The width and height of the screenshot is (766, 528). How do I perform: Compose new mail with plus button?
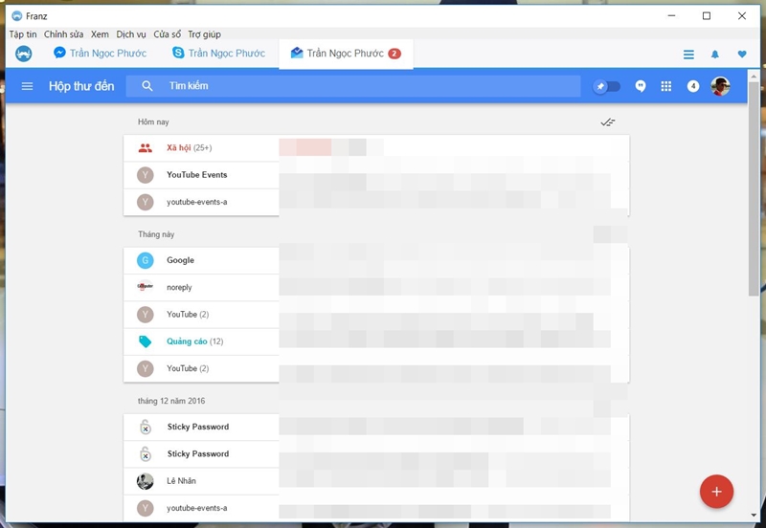(x=716, y=492)
